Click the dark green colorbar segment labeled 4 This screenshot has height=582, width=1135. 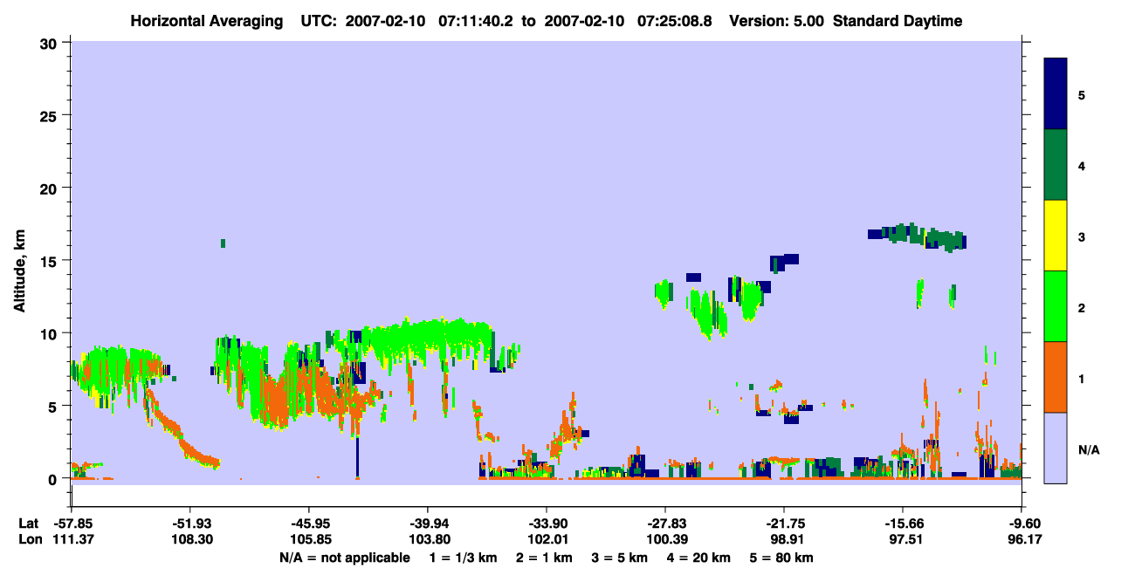1056,165
